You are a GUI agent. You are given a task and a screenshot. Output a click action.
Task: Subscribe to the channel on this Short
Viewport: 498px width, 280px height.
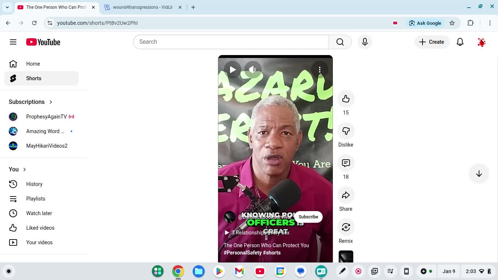(x=308, y=217)
